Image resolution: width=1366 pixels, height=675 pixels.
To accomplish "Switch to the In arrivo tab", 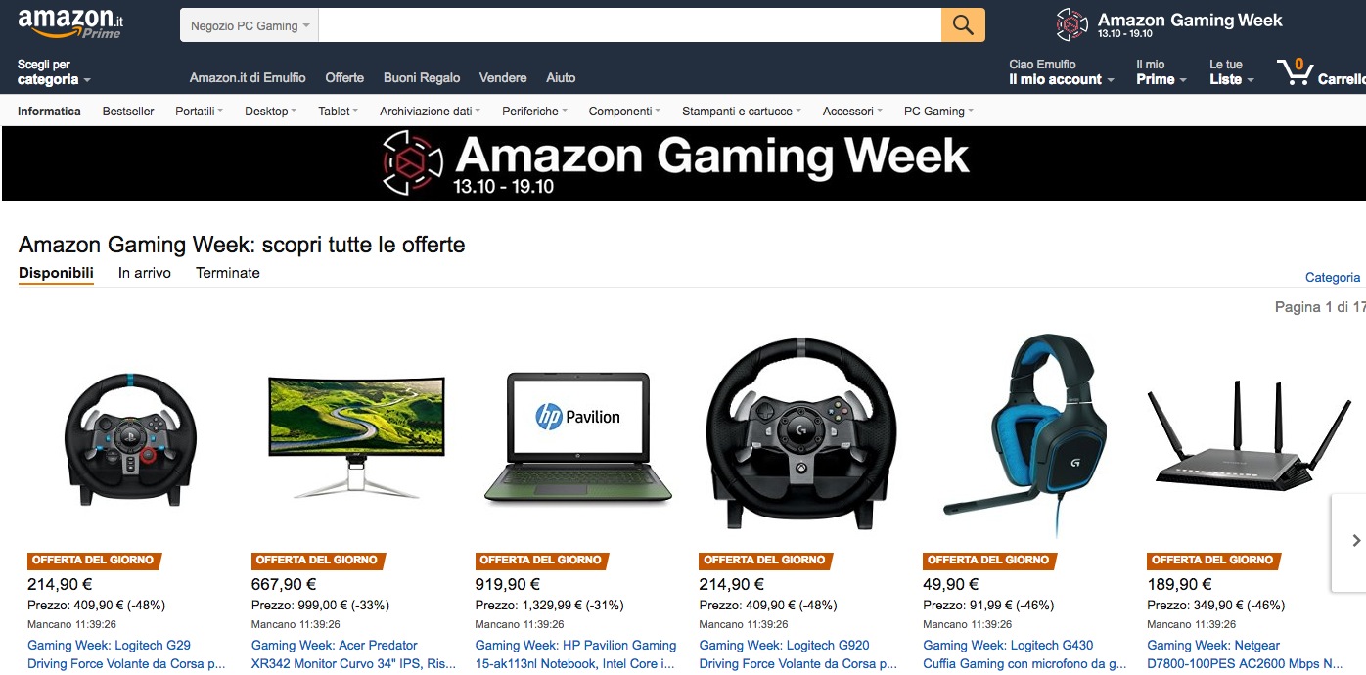I will (x=145, y=273).
